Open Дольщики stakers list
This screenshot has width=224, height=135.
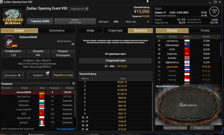tap(13, 75)
